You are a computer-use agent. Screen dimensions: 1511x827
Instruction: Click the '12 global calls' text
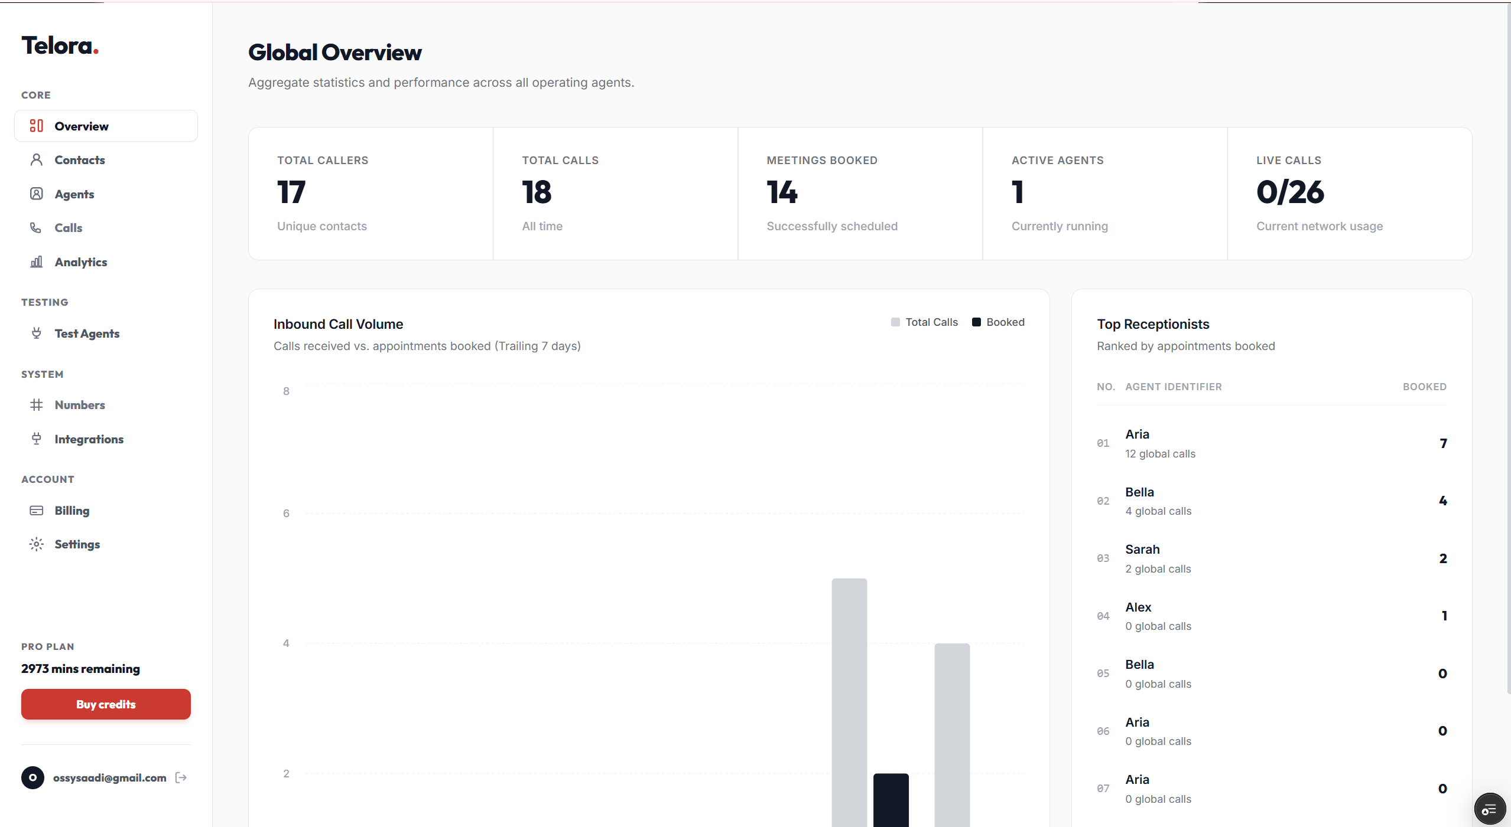pyautogui.click(x=1160, y=454)
